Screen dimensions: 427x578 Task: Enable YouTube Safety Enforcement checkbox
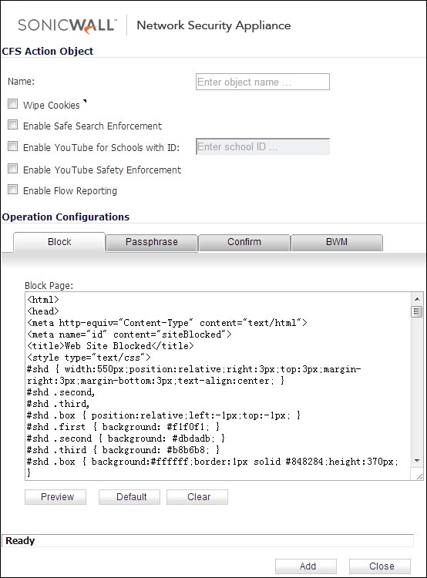(x=13, y=169)
